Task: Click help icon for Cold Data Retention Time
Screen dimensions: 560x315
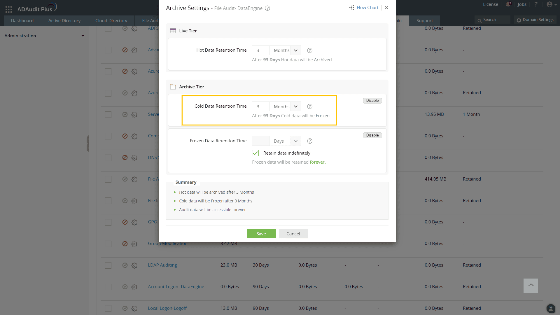Action: point(310,106)
